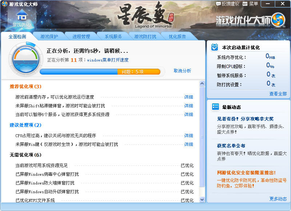
Task: Click the analysis progress bar
Action: pyautogui.click(x=100, y=72)
